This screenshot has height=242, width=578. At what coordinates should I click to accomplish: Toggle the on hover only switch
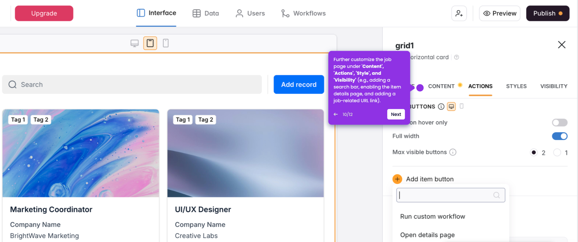point(560,122)
